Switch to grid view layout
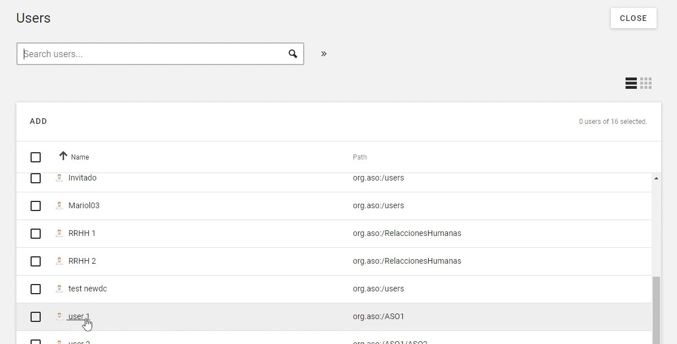Viewport: 677px width, 344px height. pyautogui.click(x=646, y=83)
